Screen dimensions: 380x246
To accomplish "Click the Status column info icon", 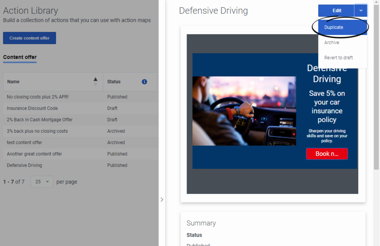I will (144, 82).
